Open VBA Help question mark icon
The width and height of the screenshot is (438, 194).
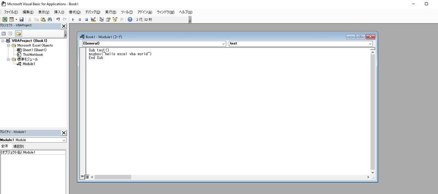point(130,19)
